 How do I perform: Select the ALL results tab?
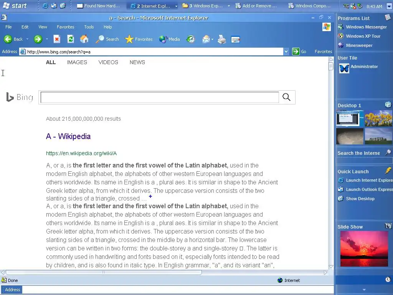pyautogui.click(x=51, y=62)
